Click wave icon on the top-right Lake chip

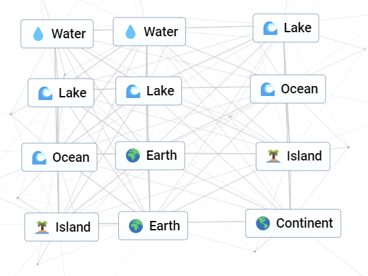pos(270,28)
